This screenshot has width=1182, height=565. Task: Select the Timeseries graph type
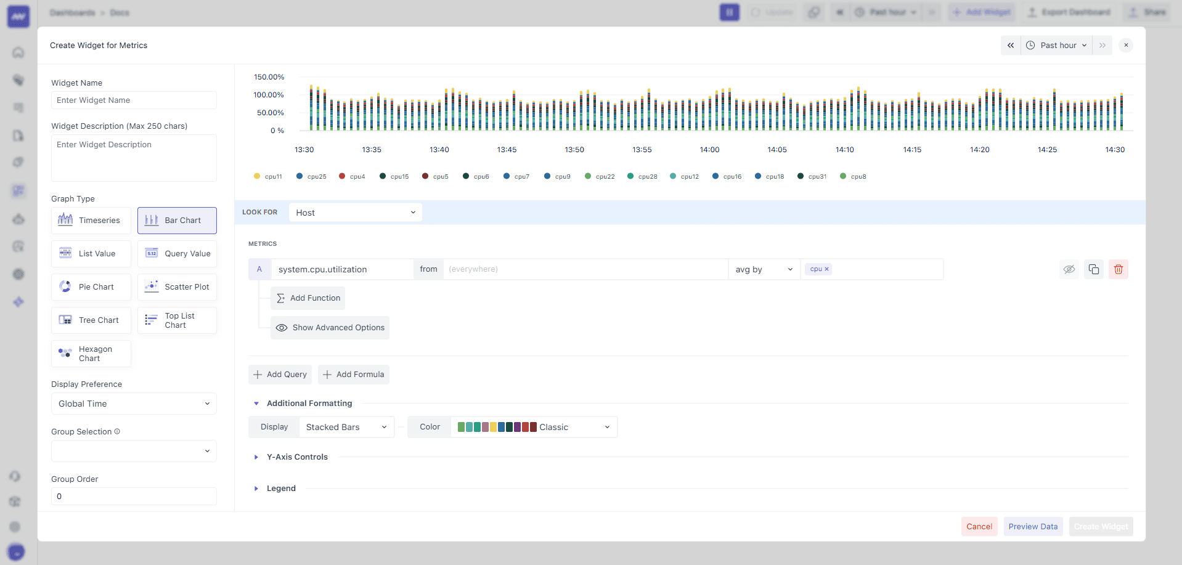(x=91, y=220)
